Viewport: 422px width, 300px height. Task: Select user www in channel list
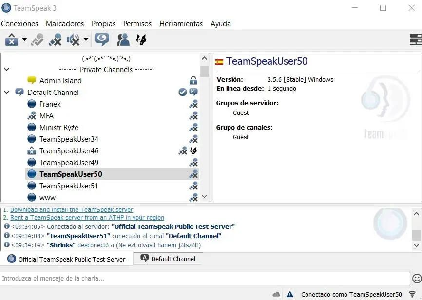pyautogui.click(x=47, y=198)
